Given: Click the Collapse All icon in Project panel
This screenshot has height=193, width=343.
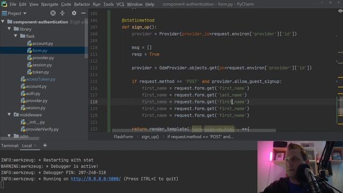Looking at the screenshot, I should pos(62,13).
